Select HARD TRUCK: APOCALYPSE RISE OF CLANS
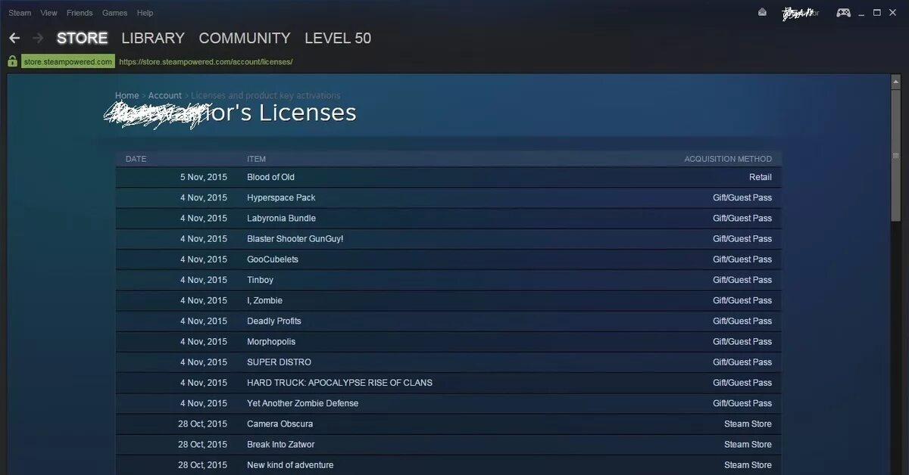 tap(339, 383)
